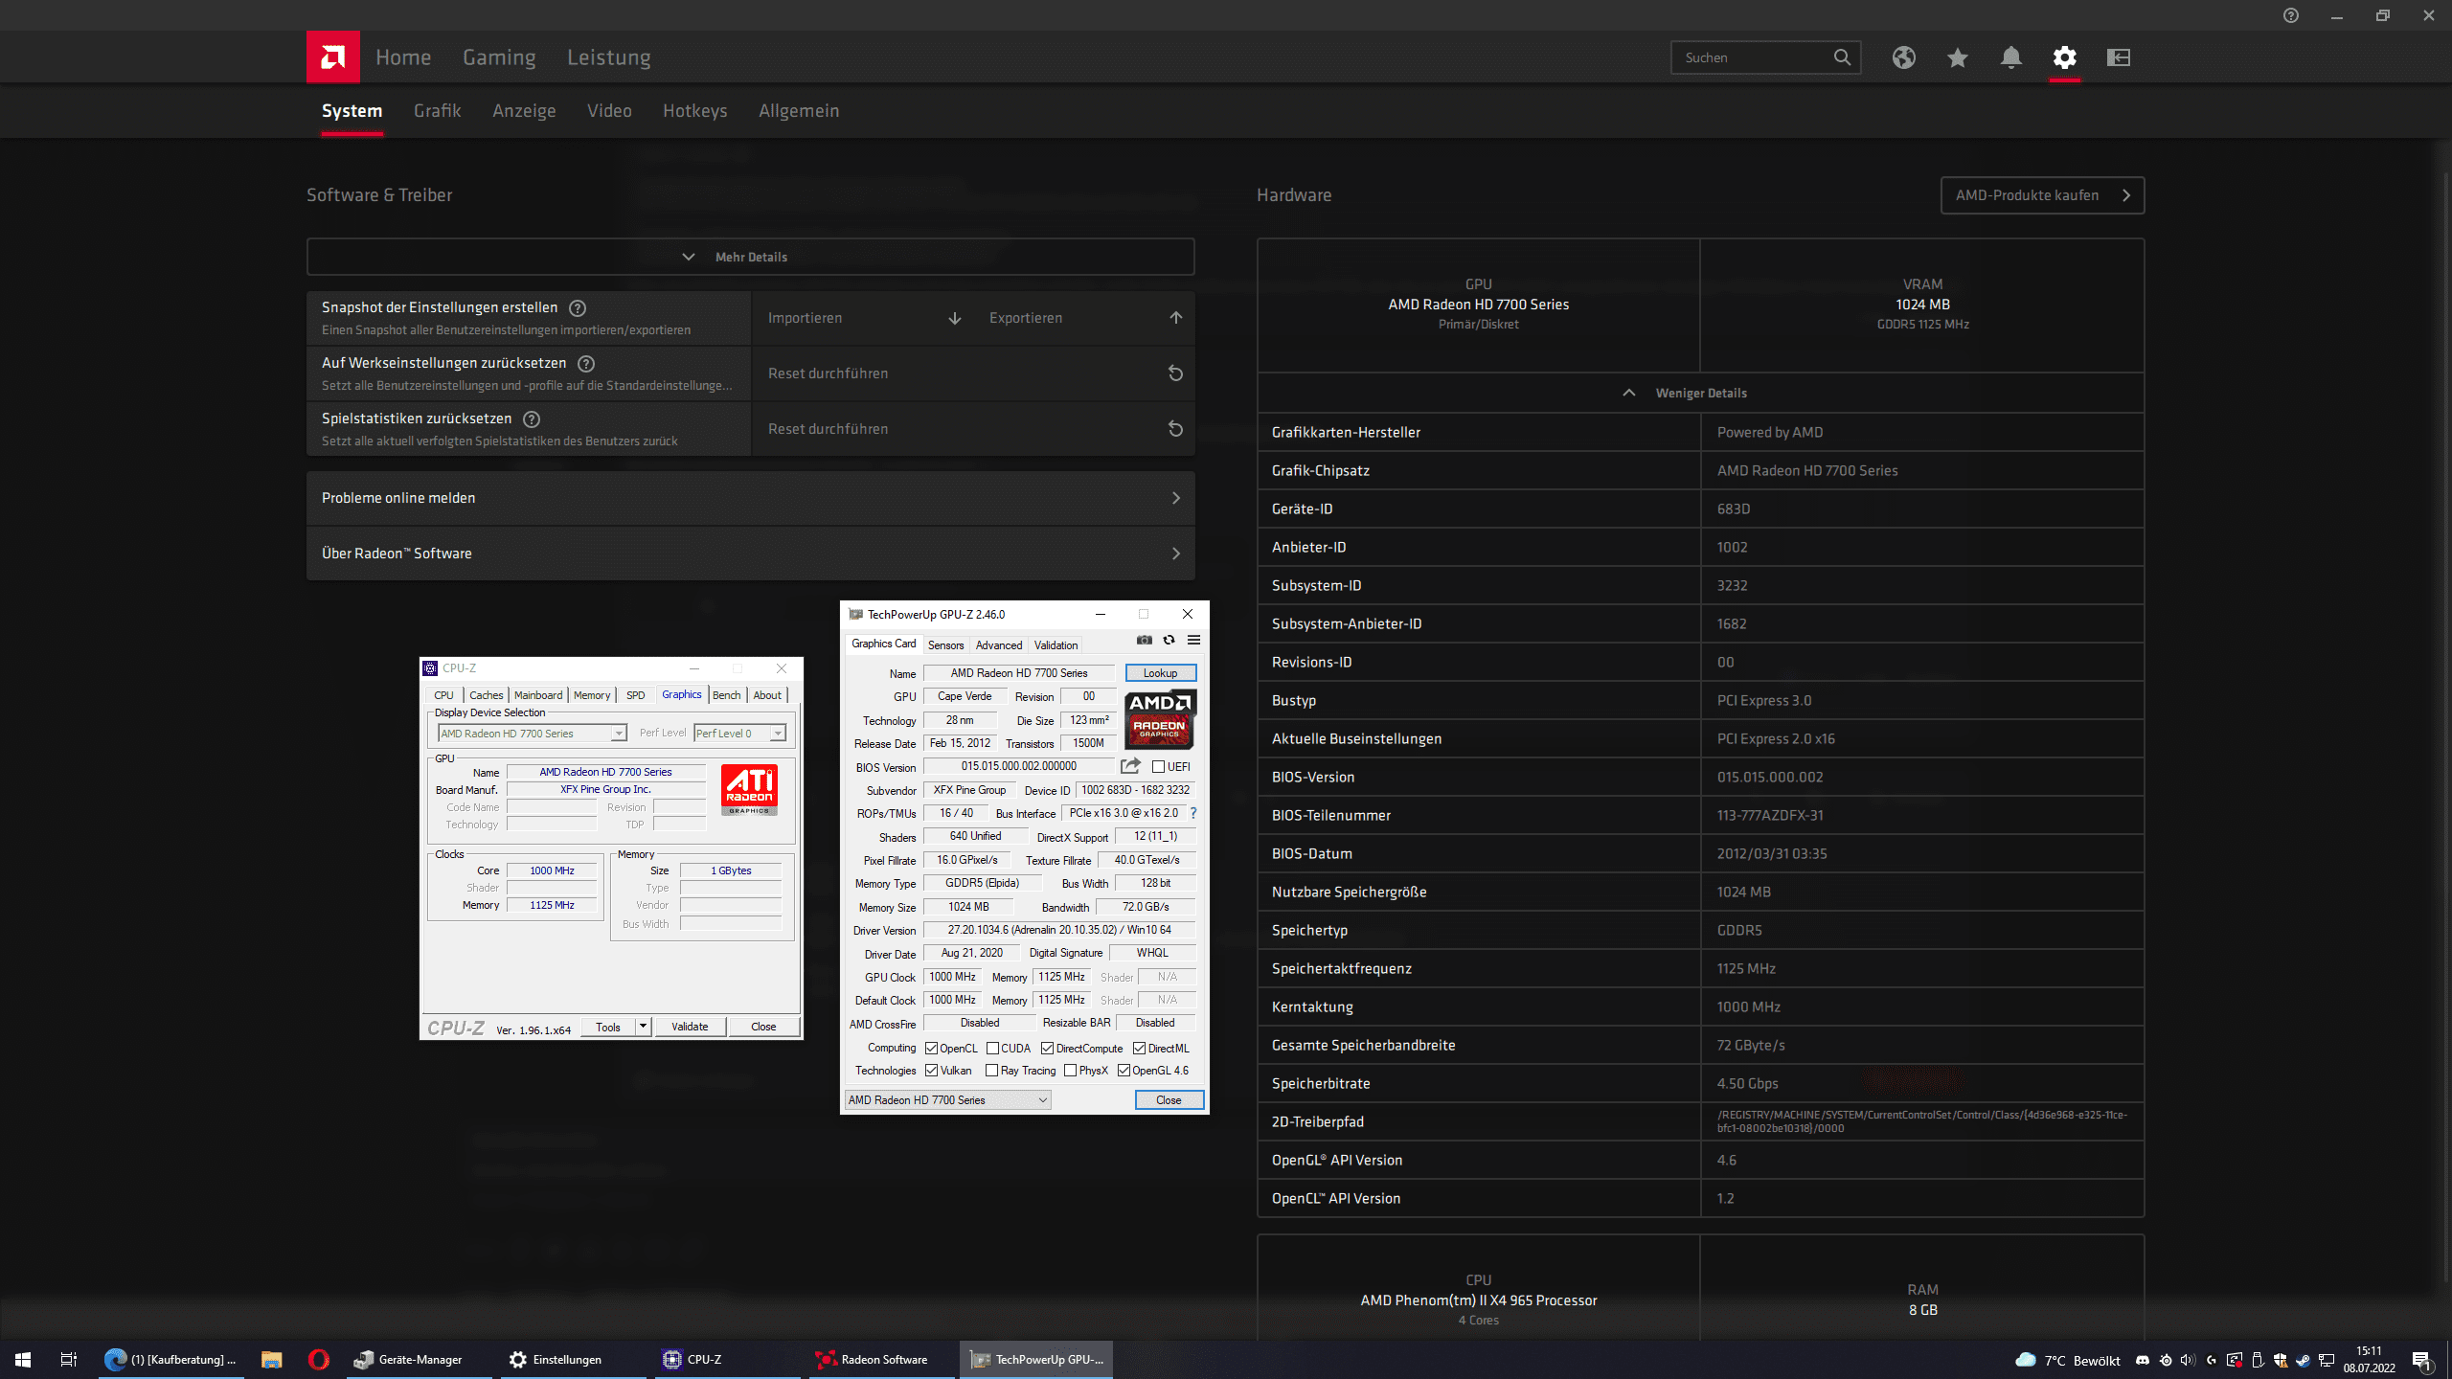The image size is (2452, 1379).
Task: Switch to the Advanced tab in GPU-Z
Action: click(x=999, y=645)
